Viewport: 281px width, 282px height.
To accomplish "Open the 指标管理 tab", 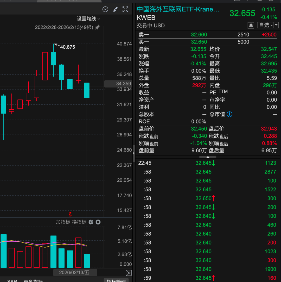I will [116, 280].
